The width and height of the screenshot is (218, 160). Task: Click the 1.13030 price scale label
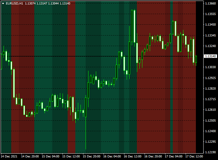pos(211,67)
